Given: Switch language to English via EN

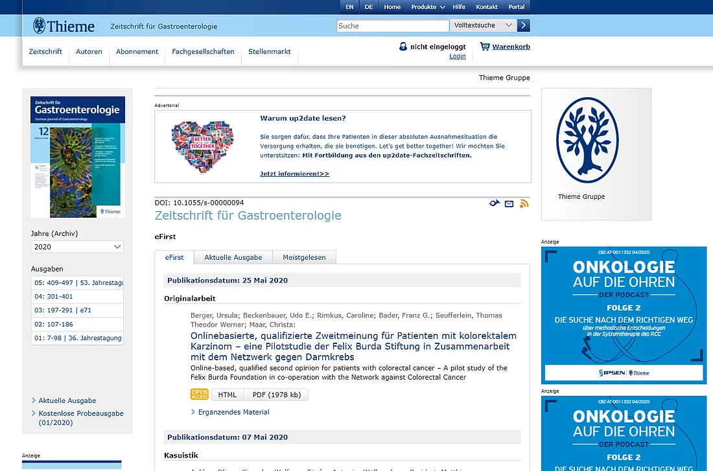Looking at the screenshot, I should [x=349, y=6].
